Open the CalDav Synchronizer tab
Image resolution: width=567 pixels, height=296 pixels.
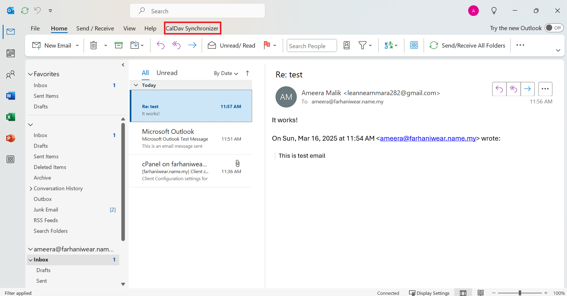pyautogui.click(x=192, y=28)
